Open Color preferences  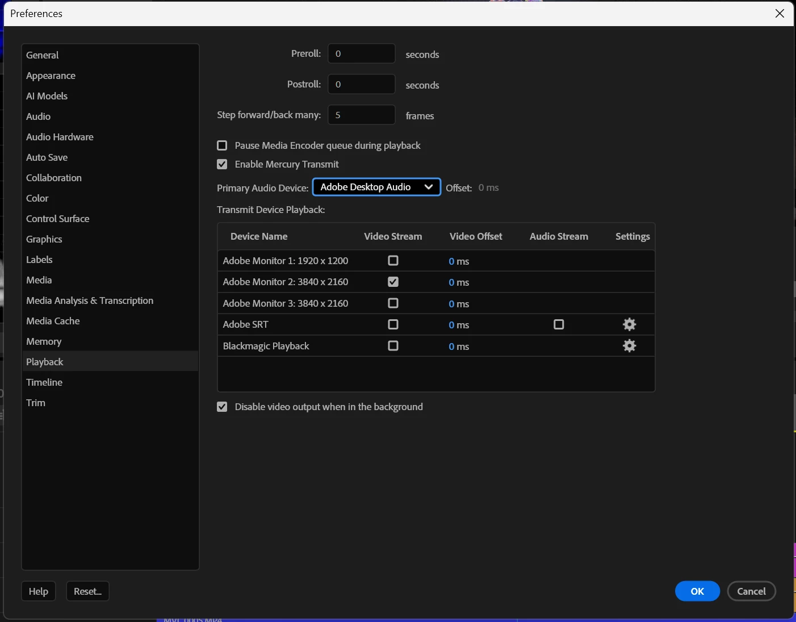coord(110,198)
